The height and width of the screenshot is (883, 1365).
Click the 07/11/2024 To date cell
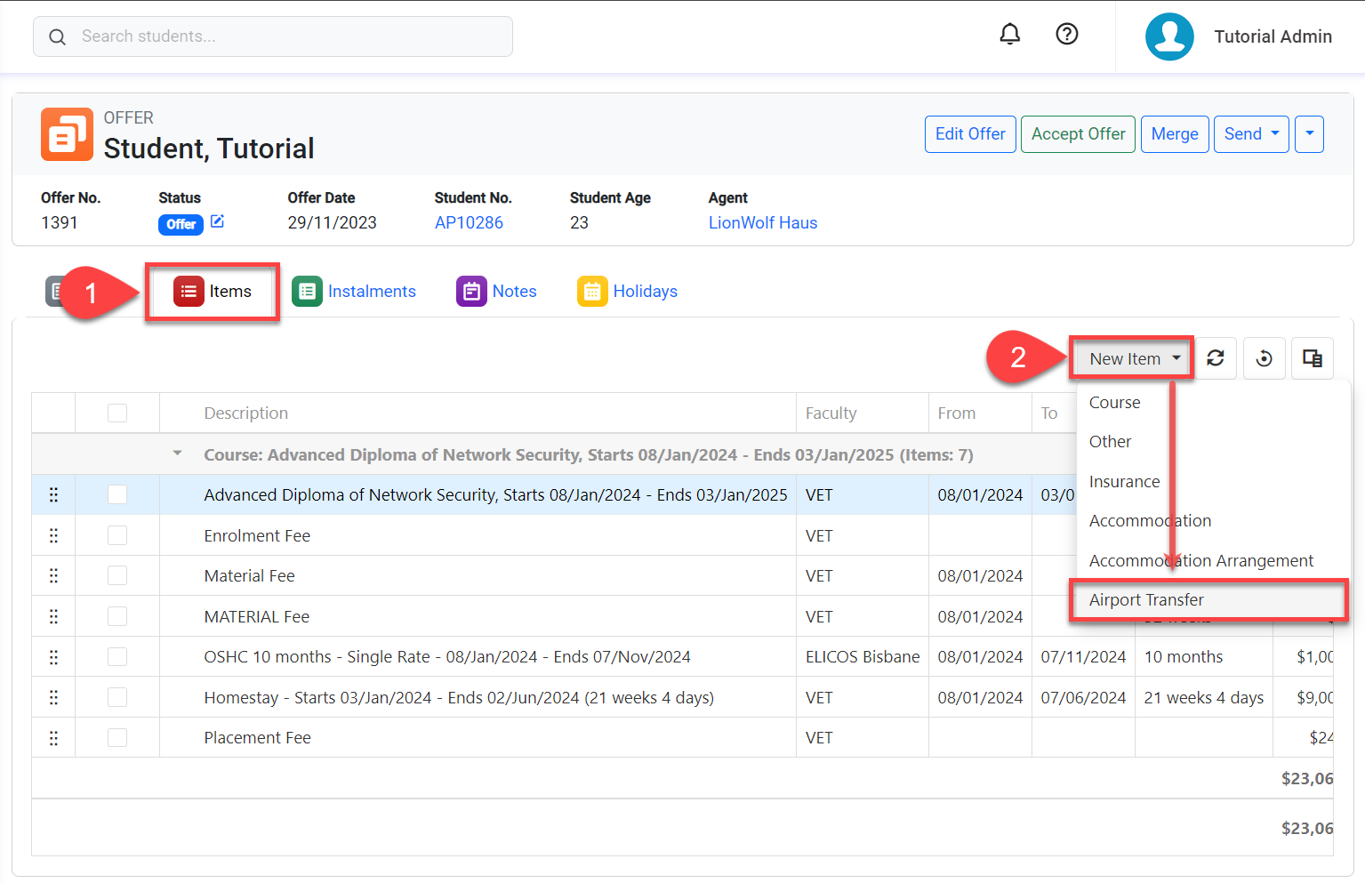tap(1083, 656)
